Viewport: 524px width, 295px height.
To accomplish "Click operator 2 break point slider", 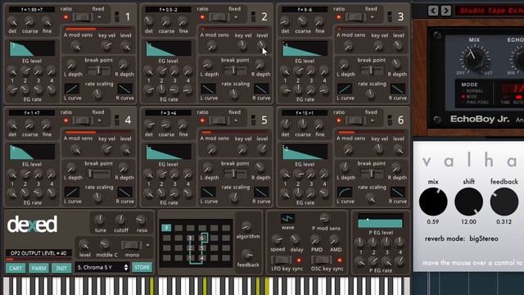I will (x=235, y=70).
